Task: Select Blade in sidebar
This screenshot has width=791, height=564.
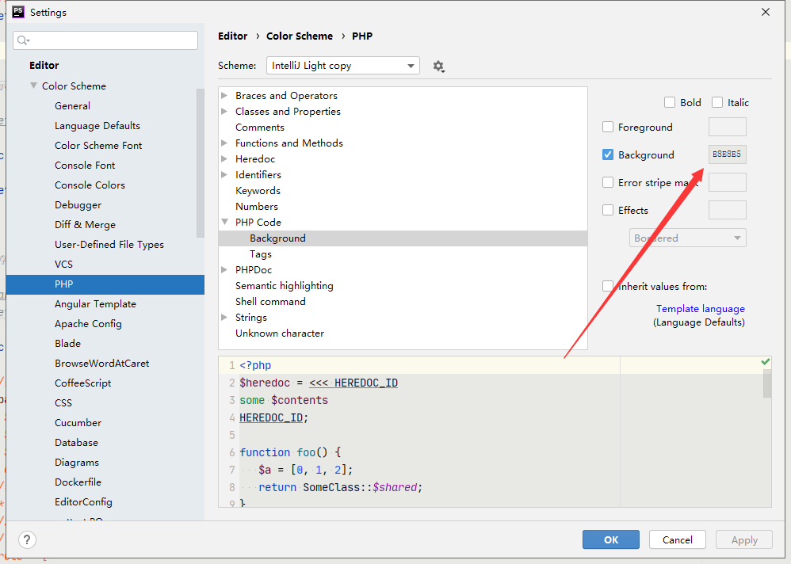Action: tap(67, 343)
